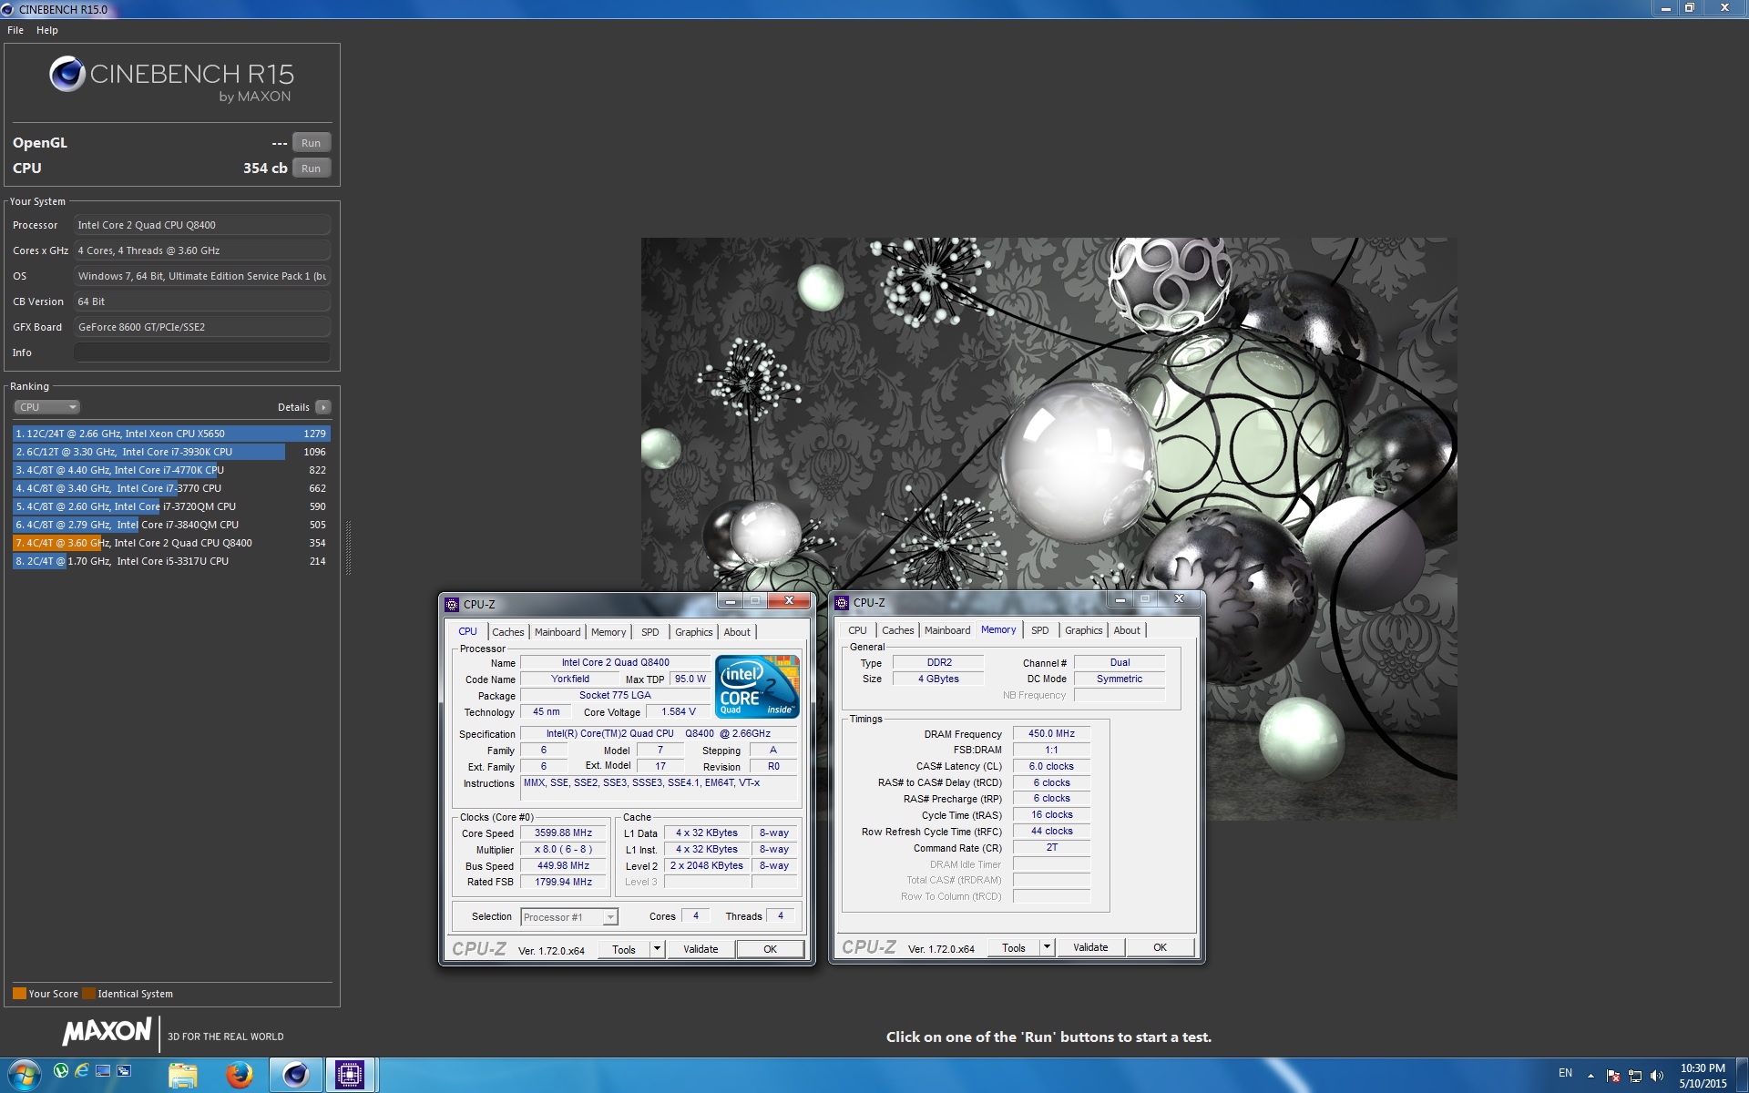Click Validate in Memory CPU-Z window
This screenshot has width=1749, height=1093.
point(1090,947)
